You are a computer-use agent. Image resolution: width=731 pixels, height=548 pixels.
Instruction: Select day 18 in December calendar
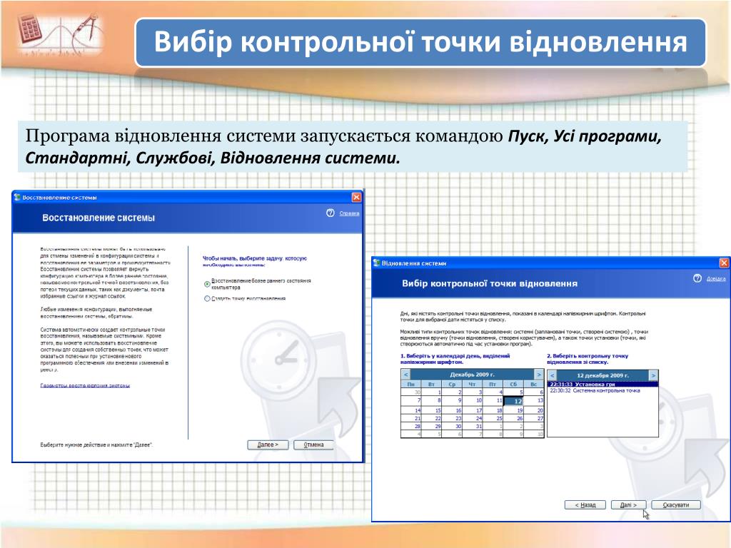point(493,410)
